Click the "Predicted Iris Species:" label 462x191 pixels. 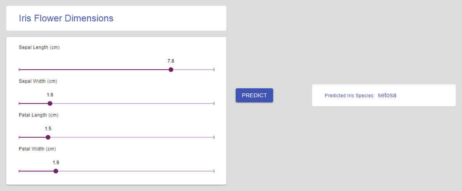click(350, 96)
